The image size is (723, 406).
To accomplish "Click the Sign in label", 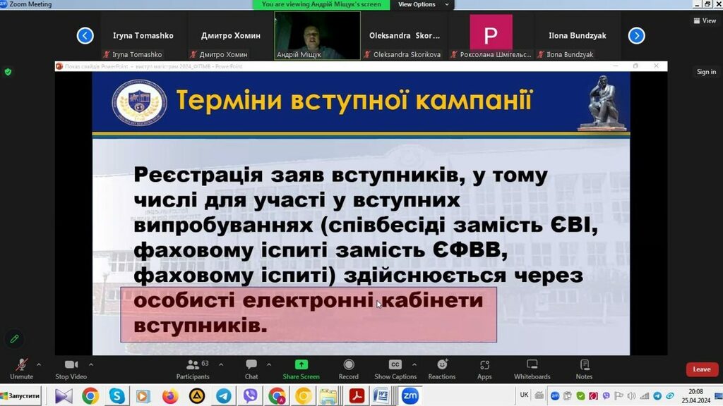I will (x=706, y=72).
